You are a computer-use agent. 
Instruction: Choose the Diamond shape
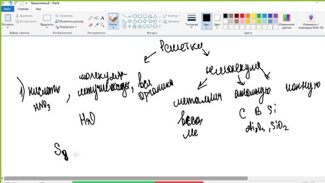coord(129,21)
